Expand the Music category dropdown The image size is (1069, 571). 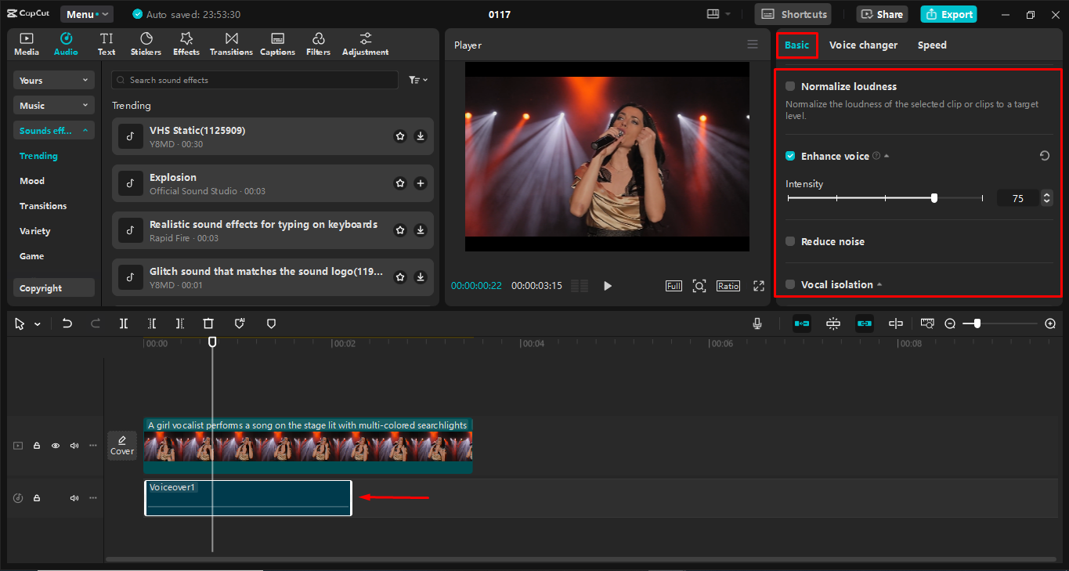click(54, 105)
